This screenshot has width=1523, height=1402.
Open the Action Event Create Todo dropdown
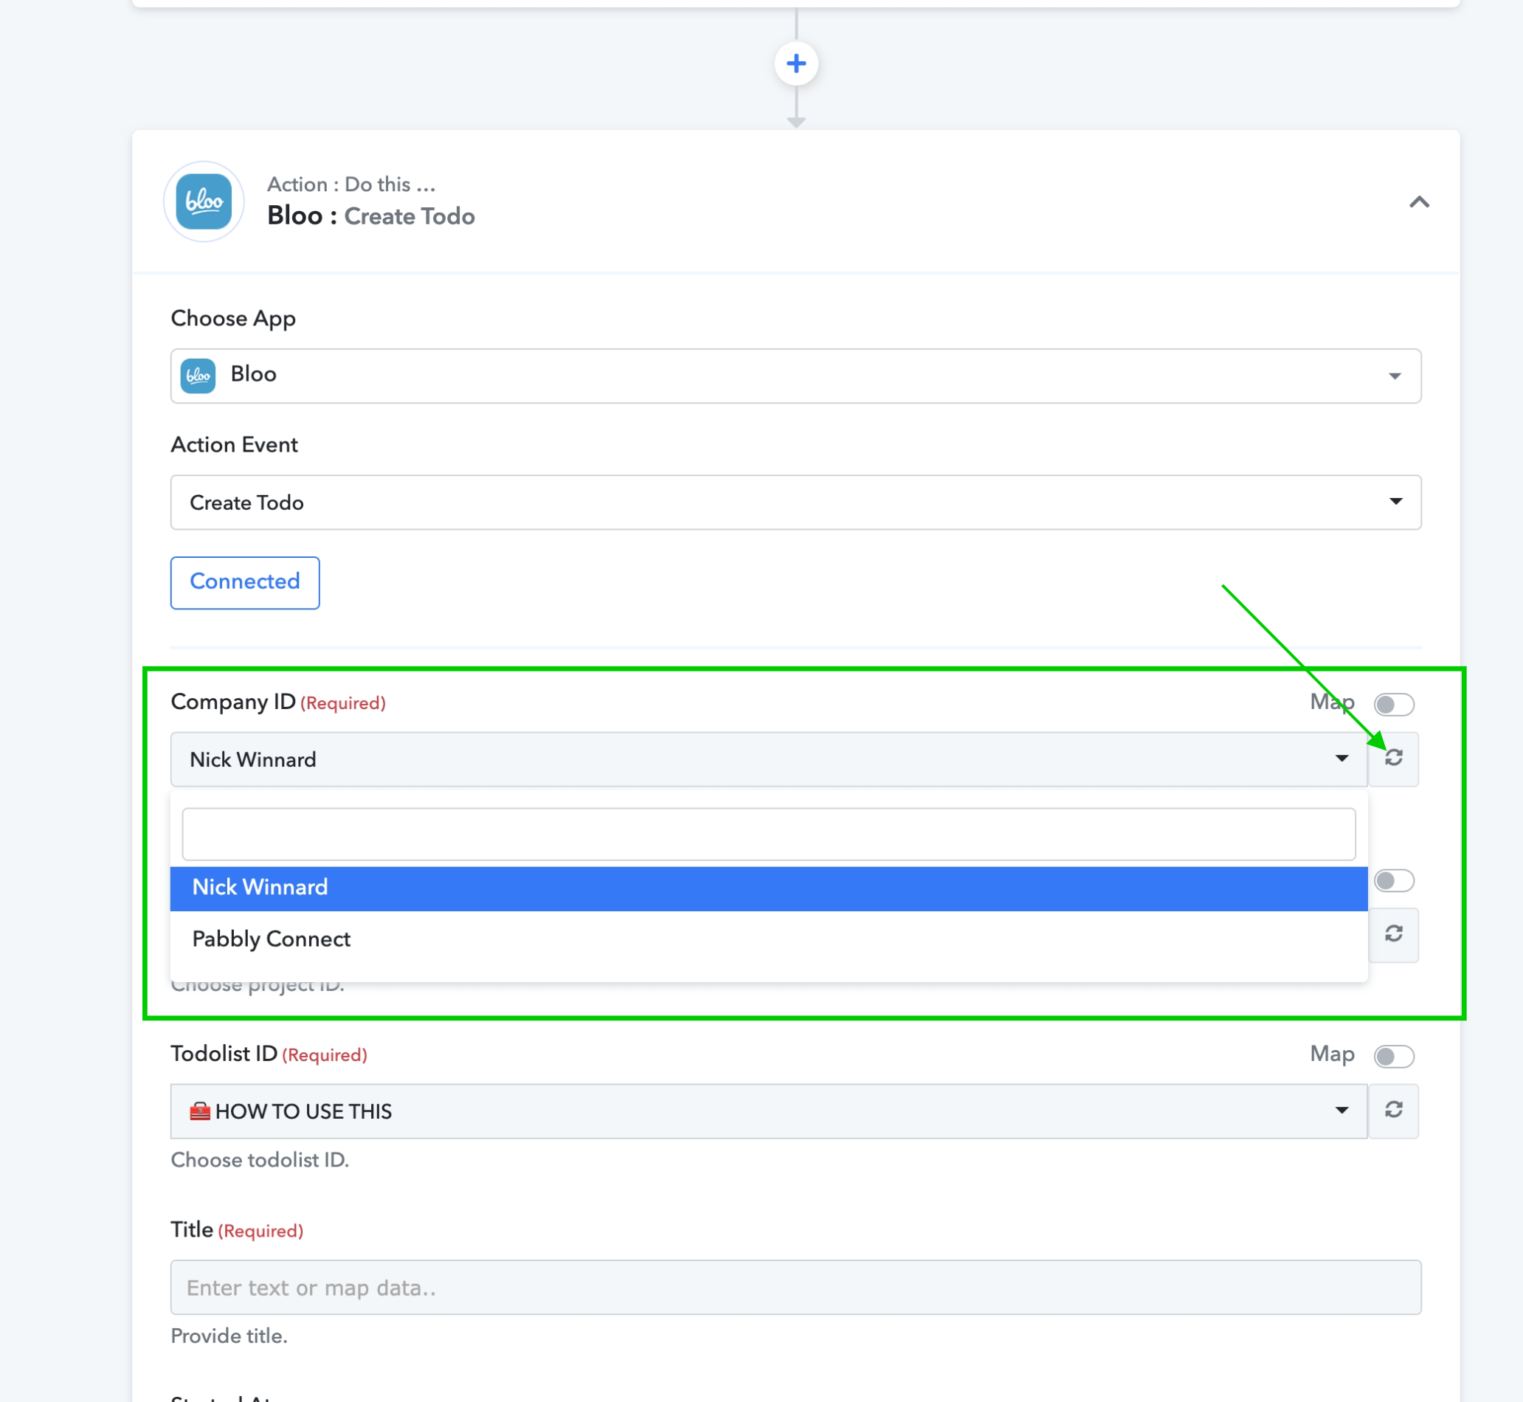tap(795, 503)
